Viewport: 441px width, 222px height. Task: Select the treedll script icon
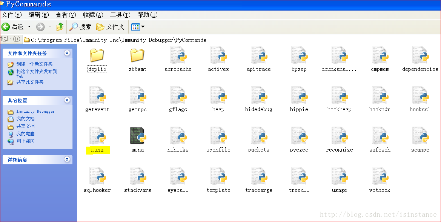299,176
